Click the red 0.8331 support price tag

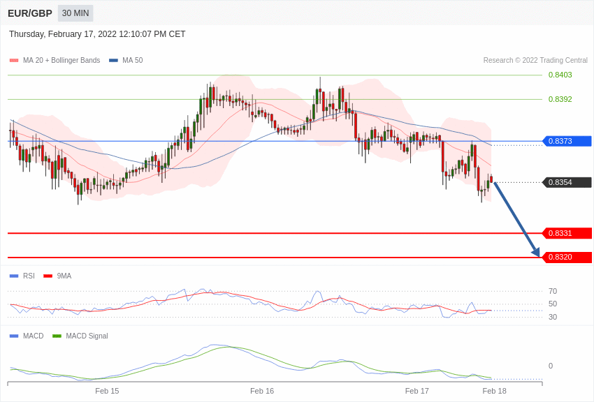tap(567, 233)
